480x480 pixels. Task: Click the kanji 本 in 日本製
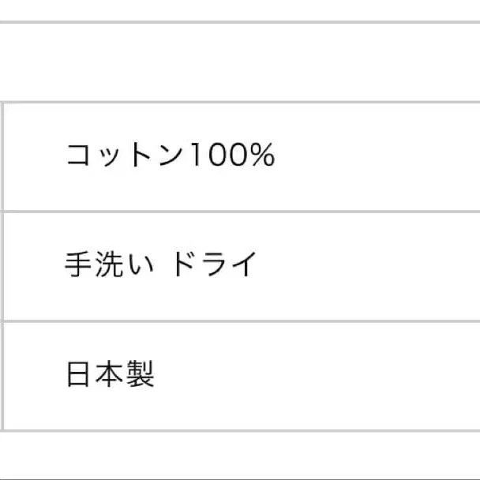pyautogui.click(x=109, y=373)
